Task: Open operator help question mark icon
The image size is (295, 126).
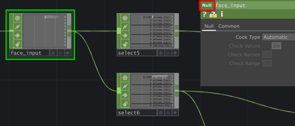Action: (205, 14)
